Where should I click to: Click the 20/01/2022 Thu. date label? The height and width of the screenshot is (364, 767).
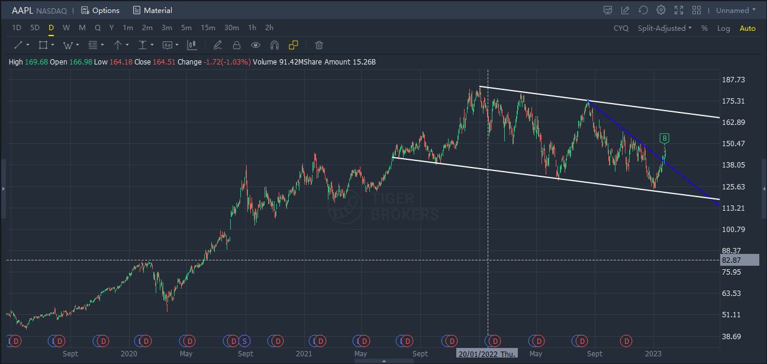pyautogui.click(x=488, y=353)
